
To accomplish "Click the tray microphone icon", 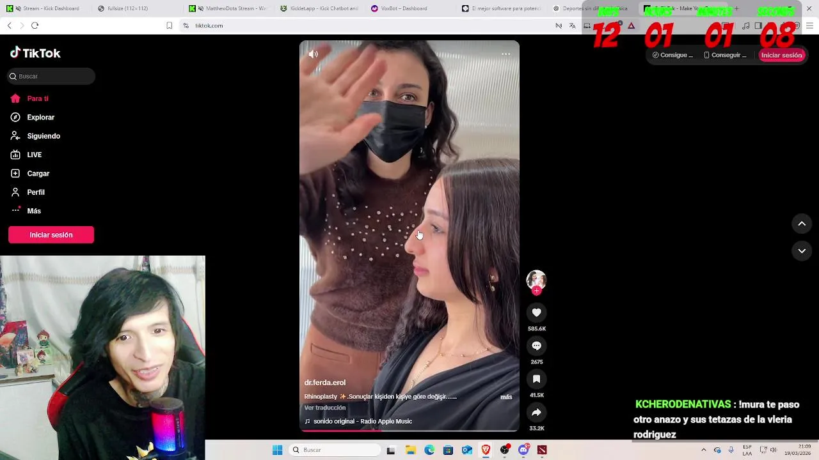I will click(x=732, y=450).
